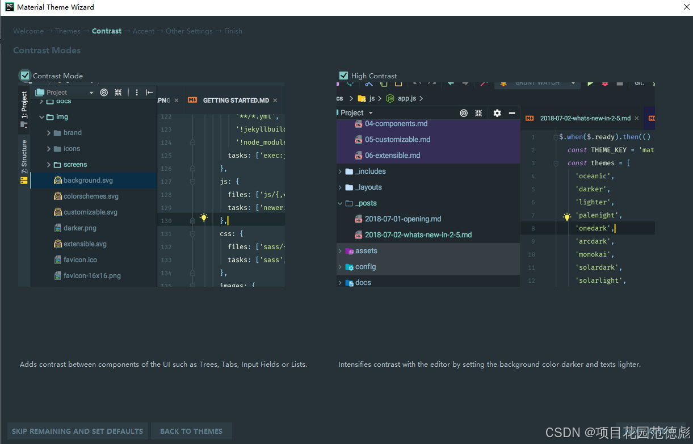
Task: Open the Project panel options kebab menu
Action: click(136, 92)
